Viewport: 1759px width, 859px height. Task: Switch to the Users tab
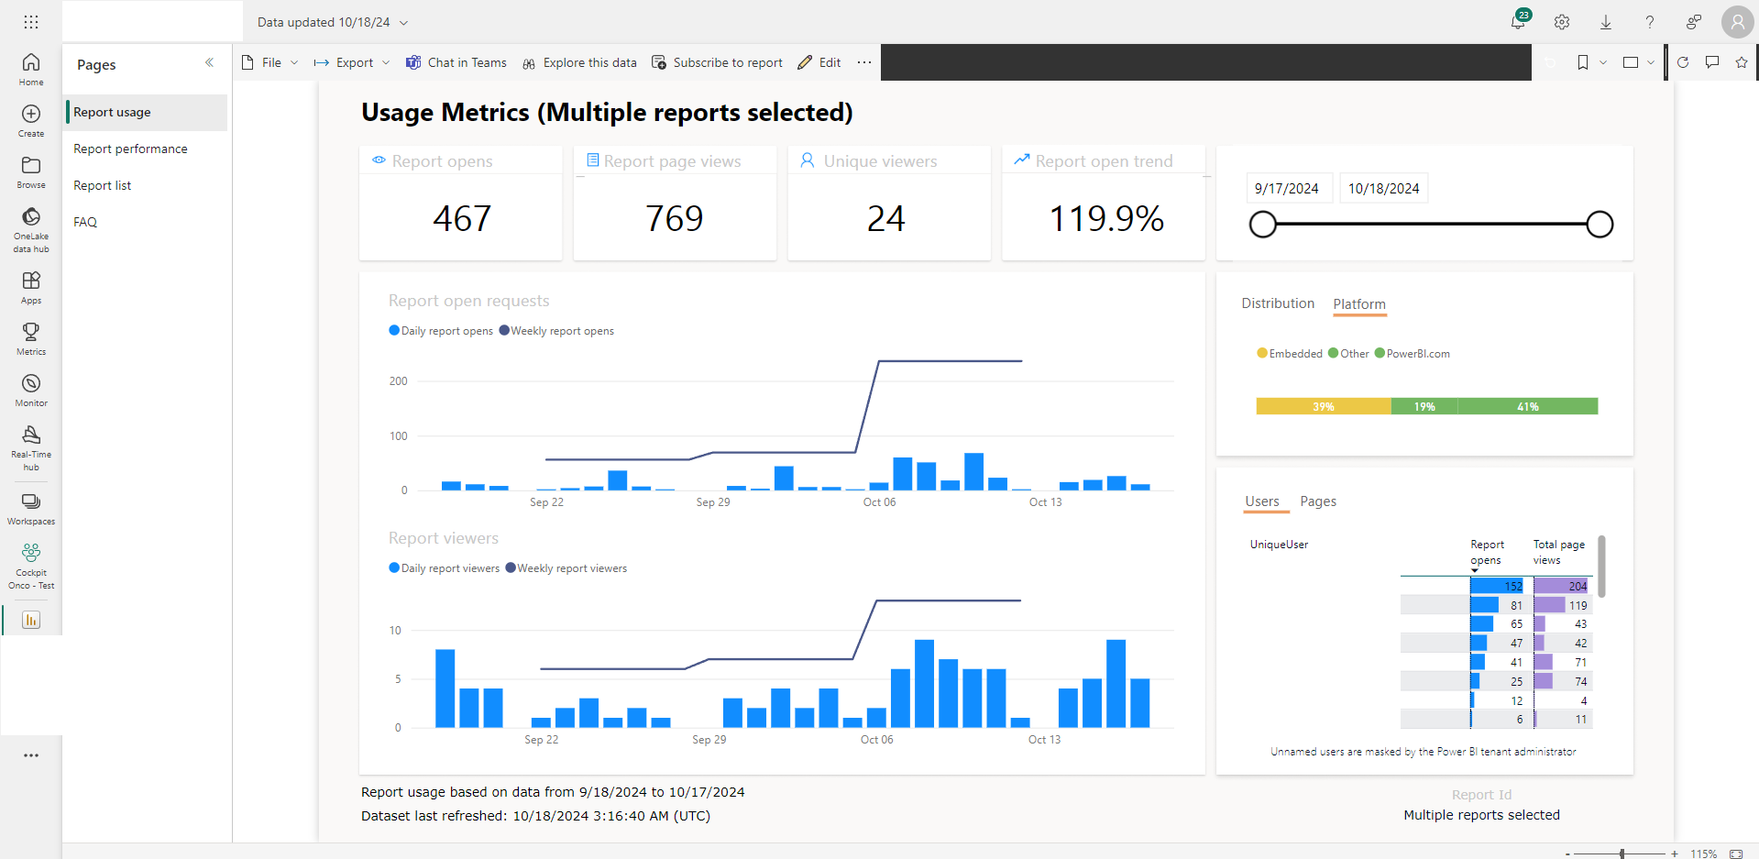pos(1262,501)
